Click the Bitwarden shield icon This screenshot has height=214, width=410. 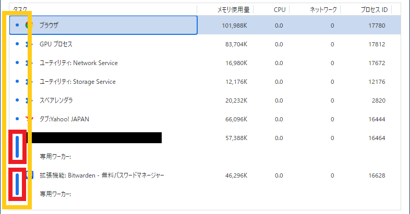coord(30,175)
